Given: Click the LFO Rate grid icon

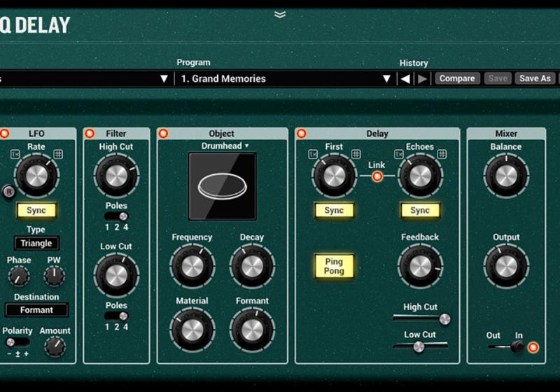Looking at the screenshot, I should tap(58, 154).
